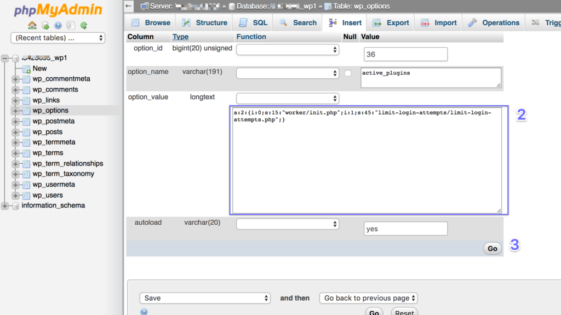The height and width of the screenshot is (315, 561).
Task: Click the wp_usermeta table icon
Action: (26, 185)
